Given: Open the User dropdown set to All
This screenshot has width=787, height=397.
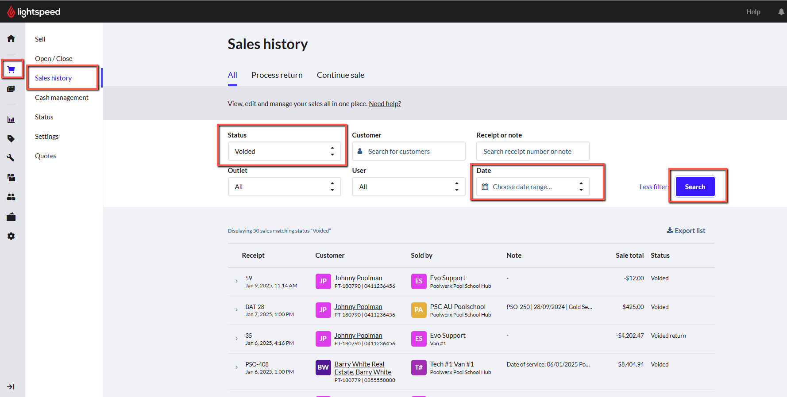Looking at the screenshot, I should tap(409, 187).
